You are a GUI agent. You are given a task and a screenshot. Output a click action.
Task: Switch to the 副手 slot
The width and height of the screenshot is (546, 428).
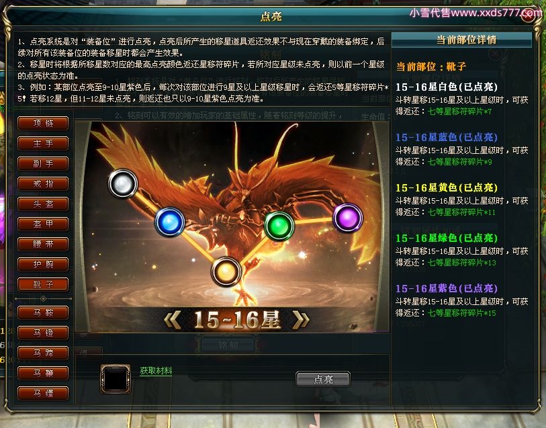click(43, 164)
